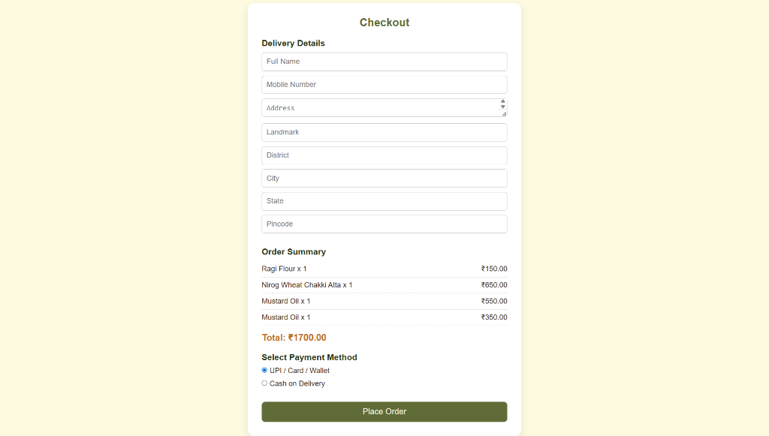Image resolution: width=769 pixels, height=436 pixels.
Task: Click the Checkout page heading
Action: [384, 23]
